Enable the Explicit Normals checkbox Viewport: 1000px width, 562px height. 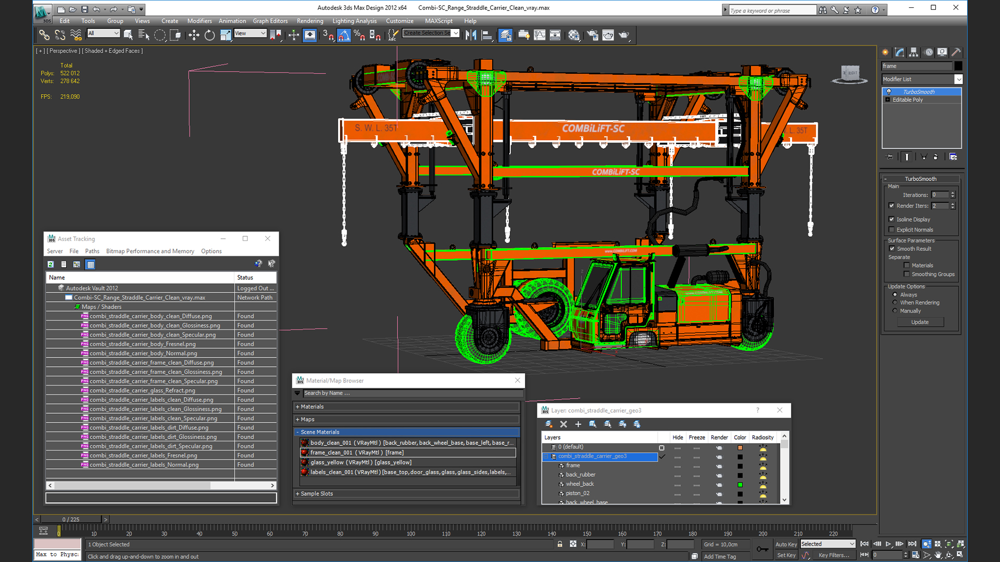click(x=892, y=229)
